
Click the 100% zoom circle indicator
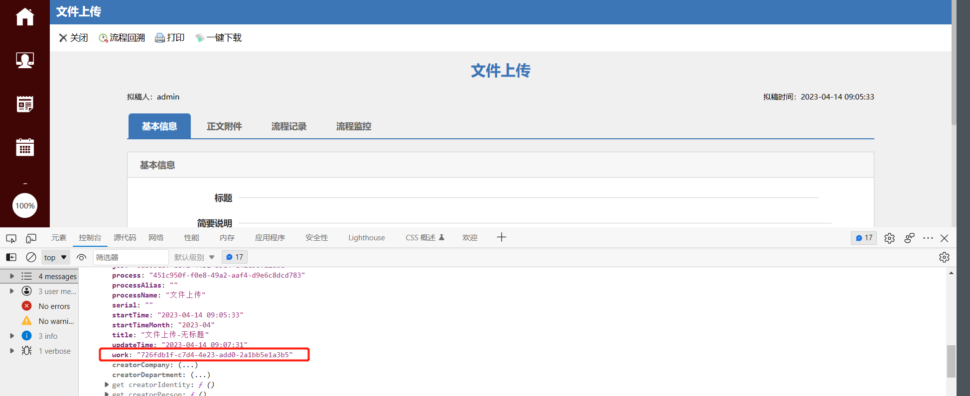click(x=25, y=205)
